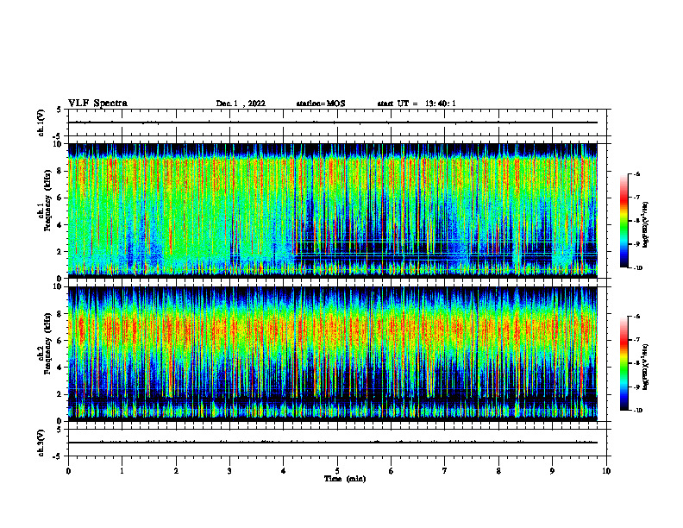Click time axis tick label 1
Viewport: 683px width, 528px height.
[122, 471]
